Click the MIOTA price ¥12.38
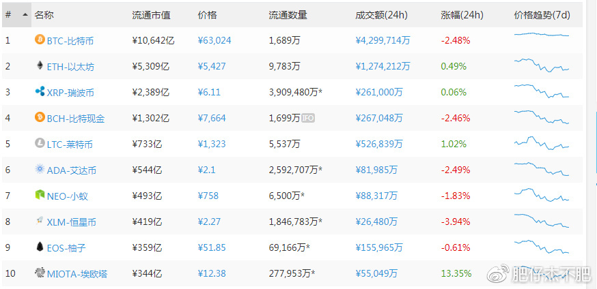597x289 pixels. (212, 273)
